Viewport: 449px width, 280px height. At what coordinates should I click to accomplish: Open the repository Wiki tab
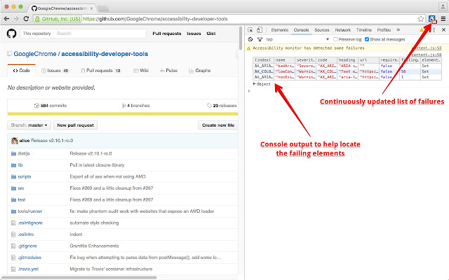pyautogui.click(x=141, y=71)
